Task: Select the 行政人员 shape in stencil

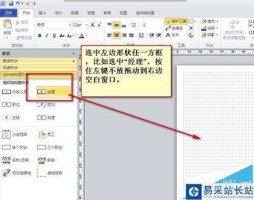Action: pyautogui.click(x=15, y=92)
